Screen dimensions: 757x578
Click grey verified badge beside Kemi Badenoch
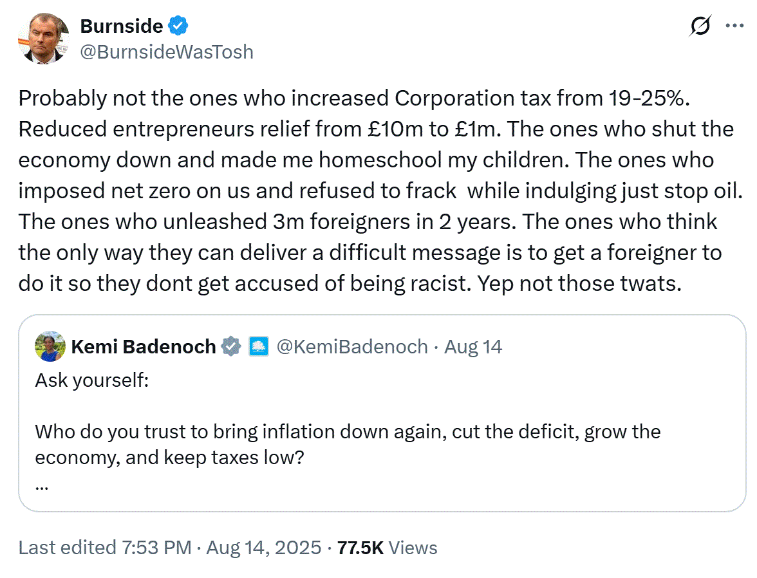(230, 347)
